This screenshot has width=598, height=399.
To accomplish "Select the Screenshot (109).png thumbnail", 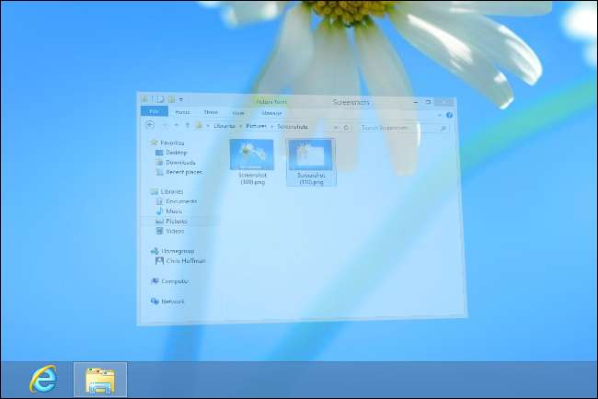I will [252, 154].
